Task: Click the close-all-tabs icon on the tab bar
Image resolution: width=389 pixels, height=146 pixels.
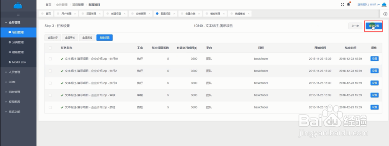Action: [385, 14]
